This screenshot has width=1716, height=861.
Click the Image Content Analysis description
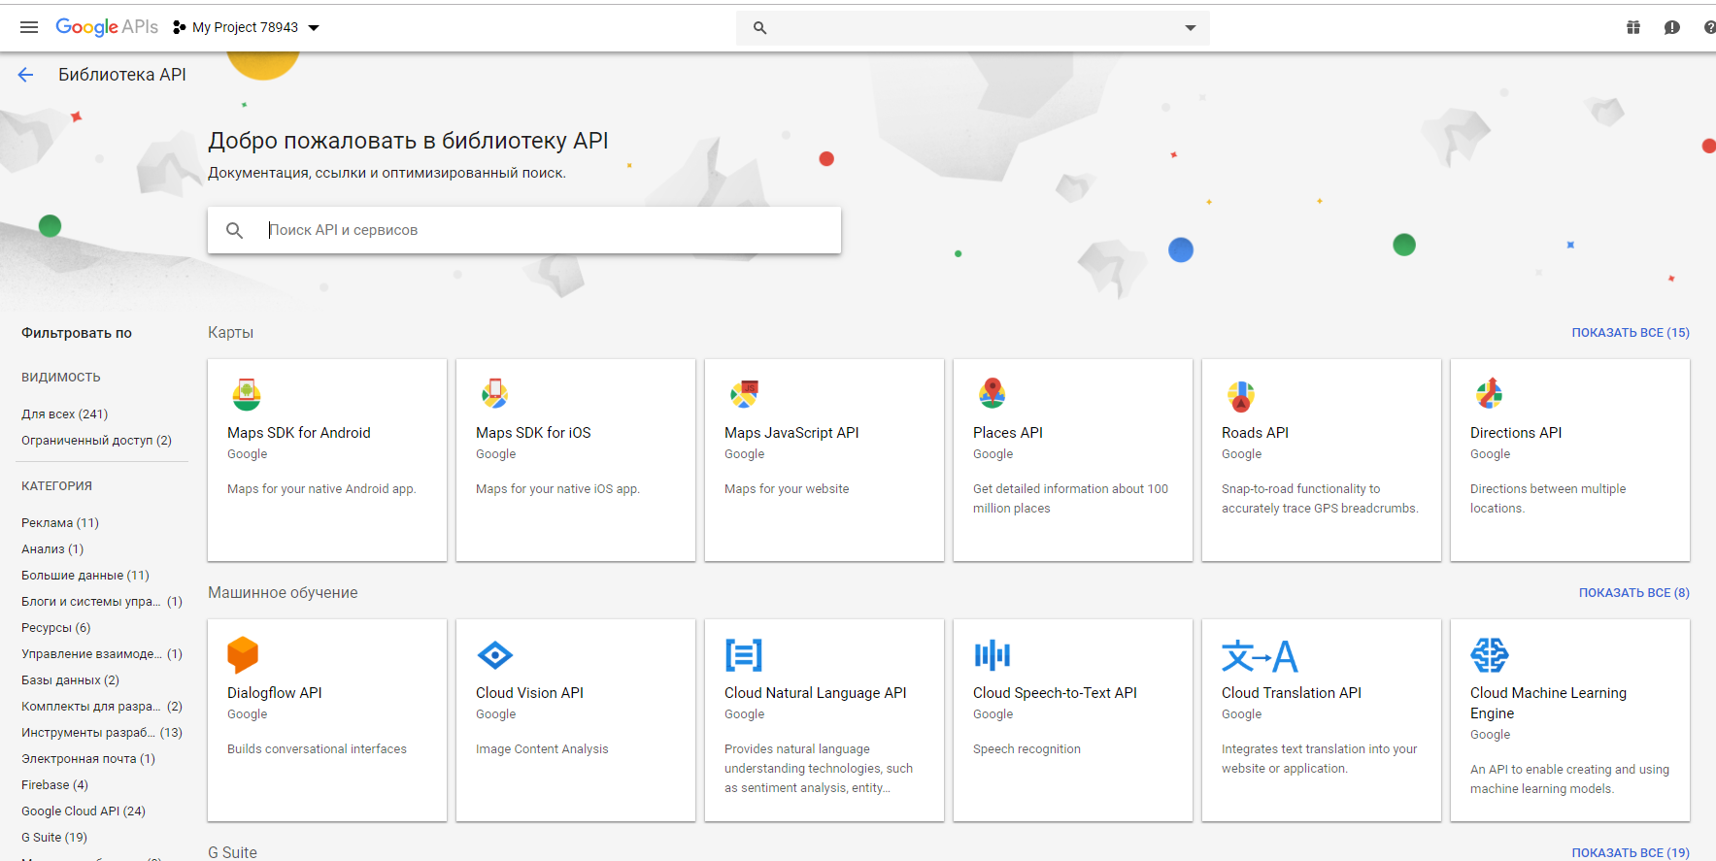pos(542,749)
